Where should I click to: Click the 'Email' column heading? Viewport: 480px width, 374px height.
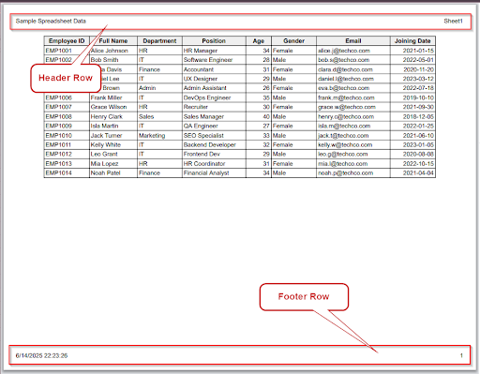point(353,41)
